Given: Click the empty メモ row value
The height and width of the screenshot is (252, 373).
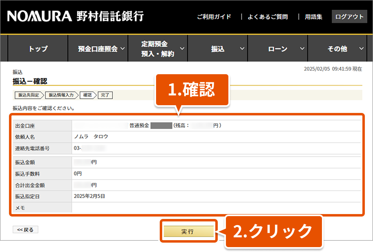Looking at the screenshot, I should click(x=216, y=208).
